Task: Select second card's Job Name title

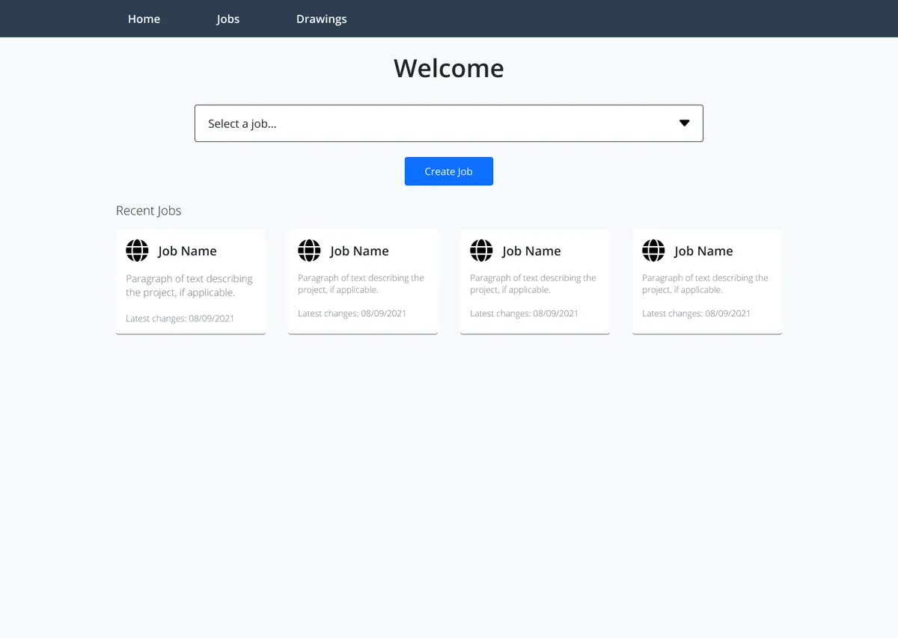Action: pos(359,251)
